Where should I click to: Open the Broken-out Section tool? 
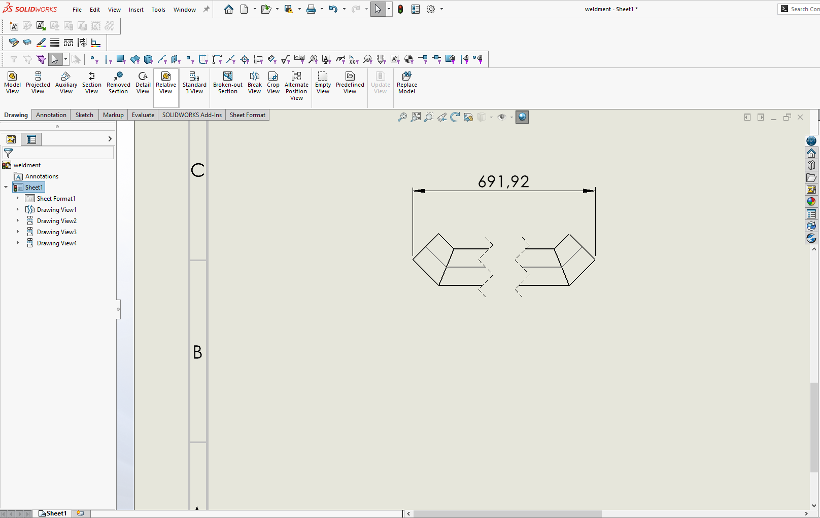(227, 83)
